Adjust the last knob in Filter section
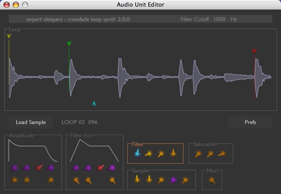The height and width of the screenshot is (194, 281). 173,153
